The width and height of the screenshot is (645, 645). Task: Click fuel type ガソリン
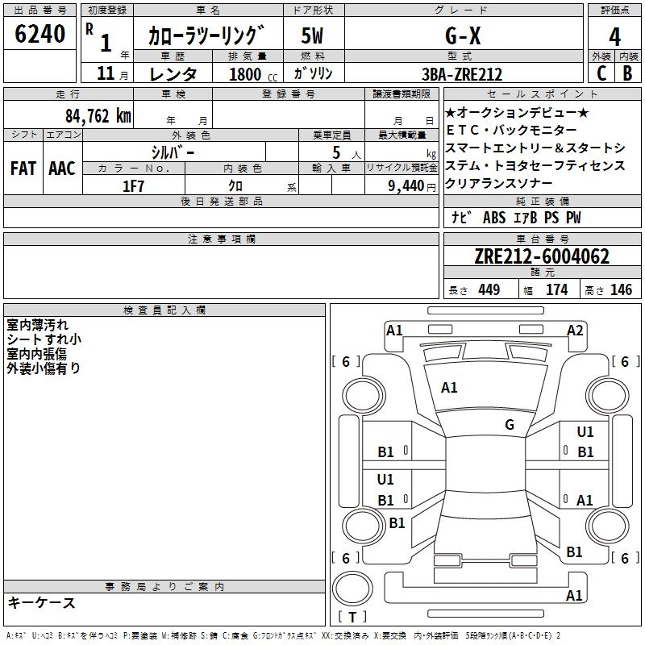(313, 73)
